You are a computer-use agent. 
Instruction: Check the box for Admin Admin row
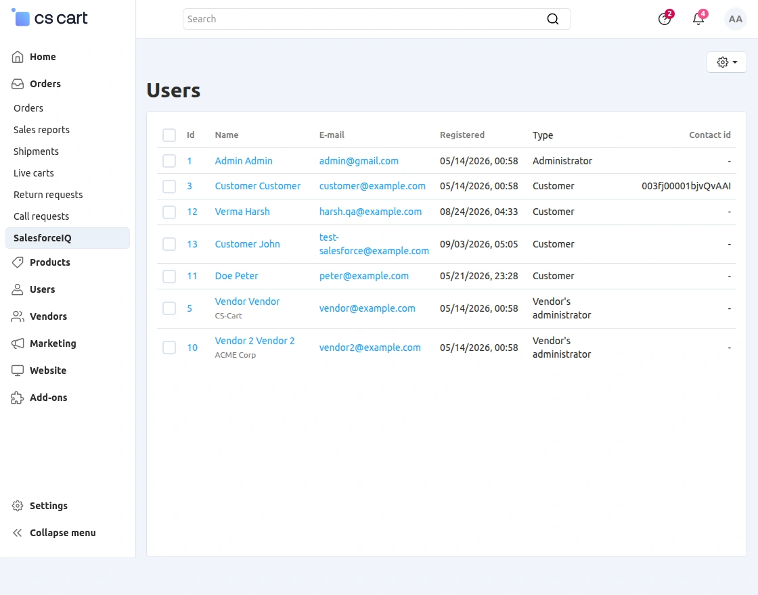coord(169,161)
